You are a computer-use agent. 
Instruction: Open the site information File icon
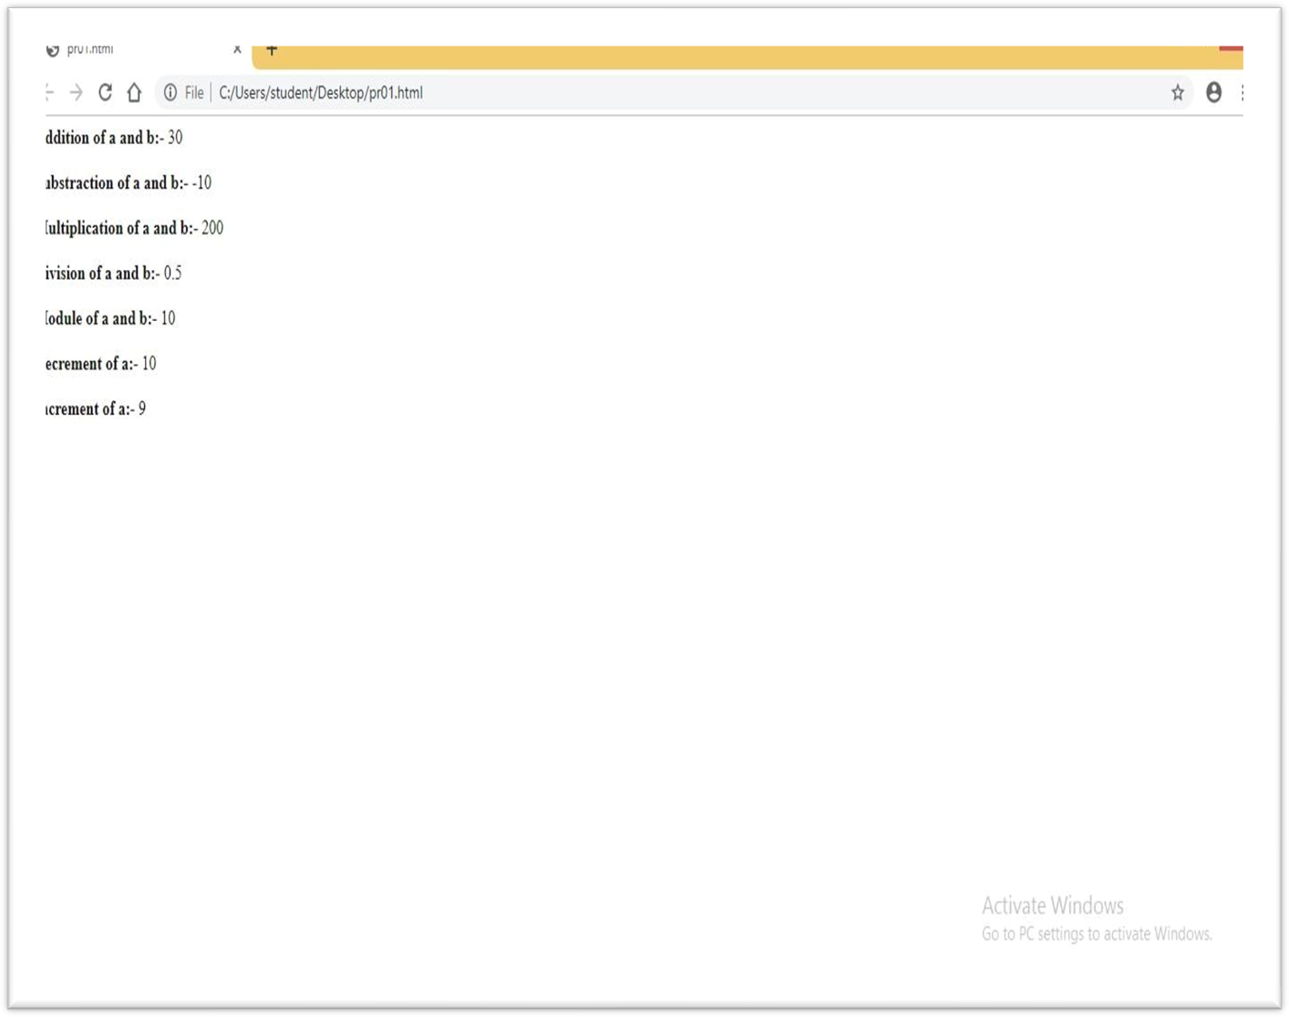pyautogui.click(x=170, y=92)
